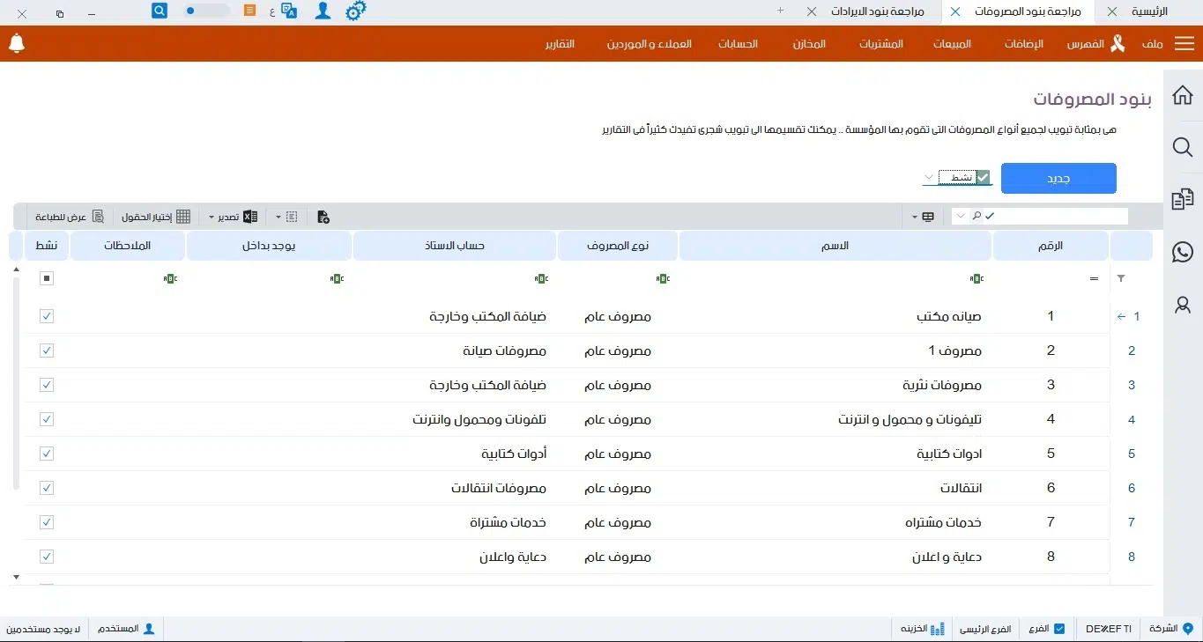Click the blue search icon in the title bar
Screen dimensions: 1203x642
tap(159, 10)
